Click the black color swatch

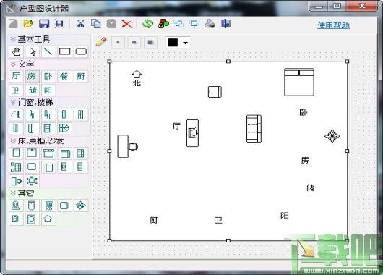pos(173,43)
